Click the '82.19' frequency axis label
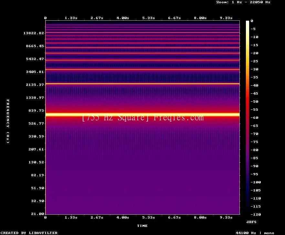 [37, 175]
